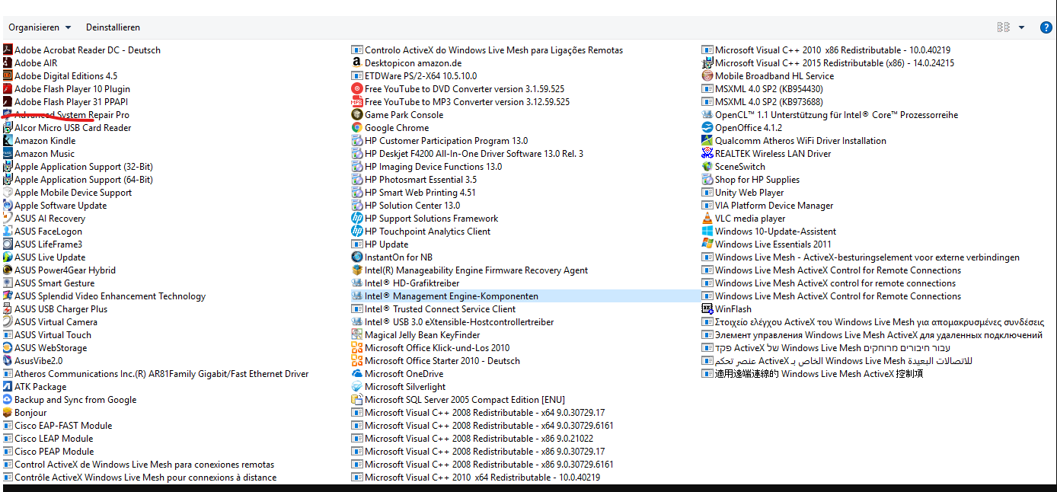Click the Bonjour icon

pyautogui.click(x=8, y=413)
